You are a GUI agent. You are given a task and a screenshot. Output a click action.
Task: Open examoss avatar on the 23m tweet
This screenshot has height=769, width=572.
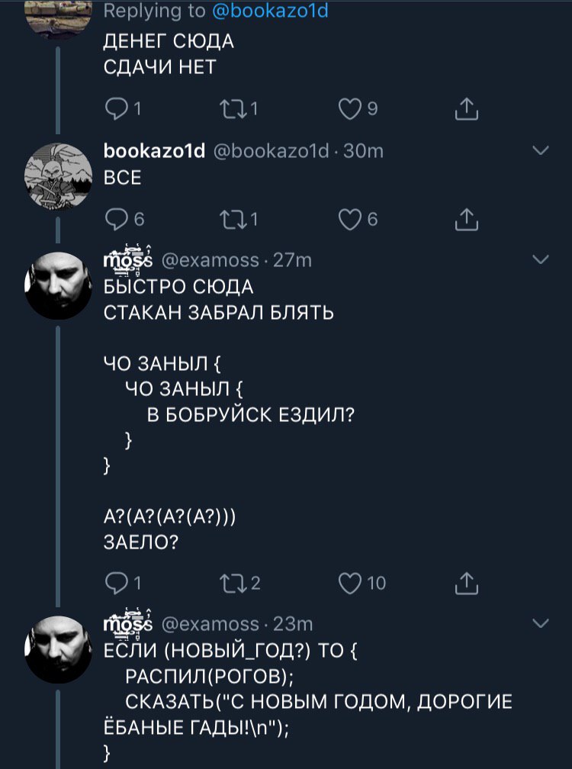(58, 650)
